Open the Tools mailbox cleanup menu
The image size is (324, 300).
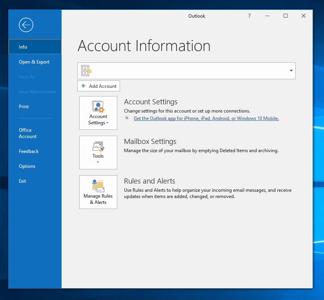(98, 153)
